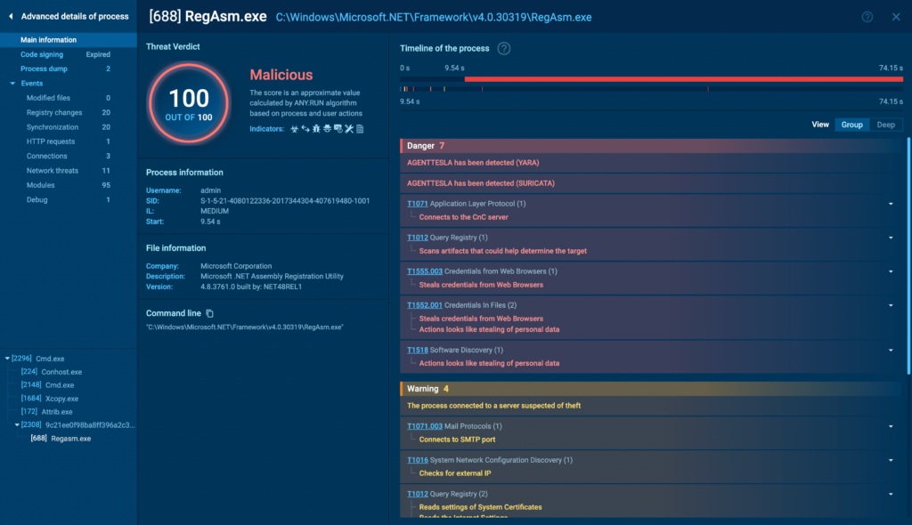This screenshot has height=525, width=912.
Task: Collapse the 2296 Cmd.exe process tree node
Action: (x=7, y=359)
